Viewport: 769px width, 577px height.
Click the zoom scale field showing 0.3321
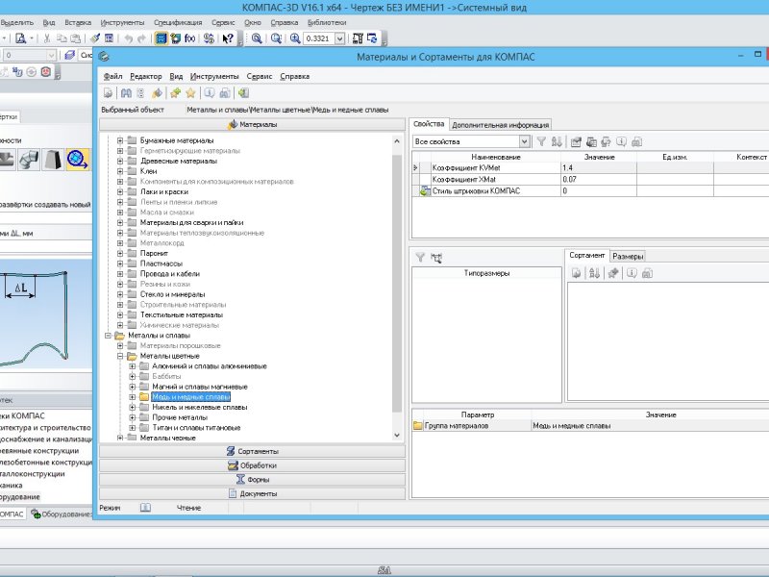point(319,38)
